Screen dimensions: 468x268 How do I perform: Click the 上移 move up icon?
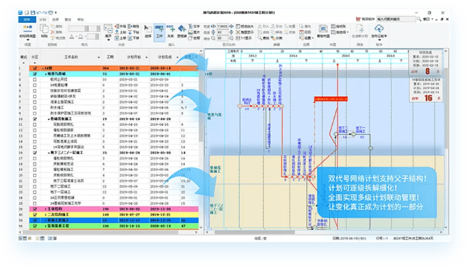click(x=117, y=38)
